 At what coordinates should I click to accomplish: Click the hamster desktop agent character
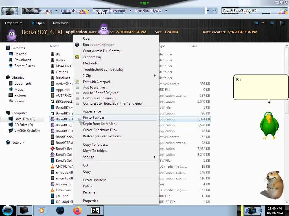tap(272, 185)
